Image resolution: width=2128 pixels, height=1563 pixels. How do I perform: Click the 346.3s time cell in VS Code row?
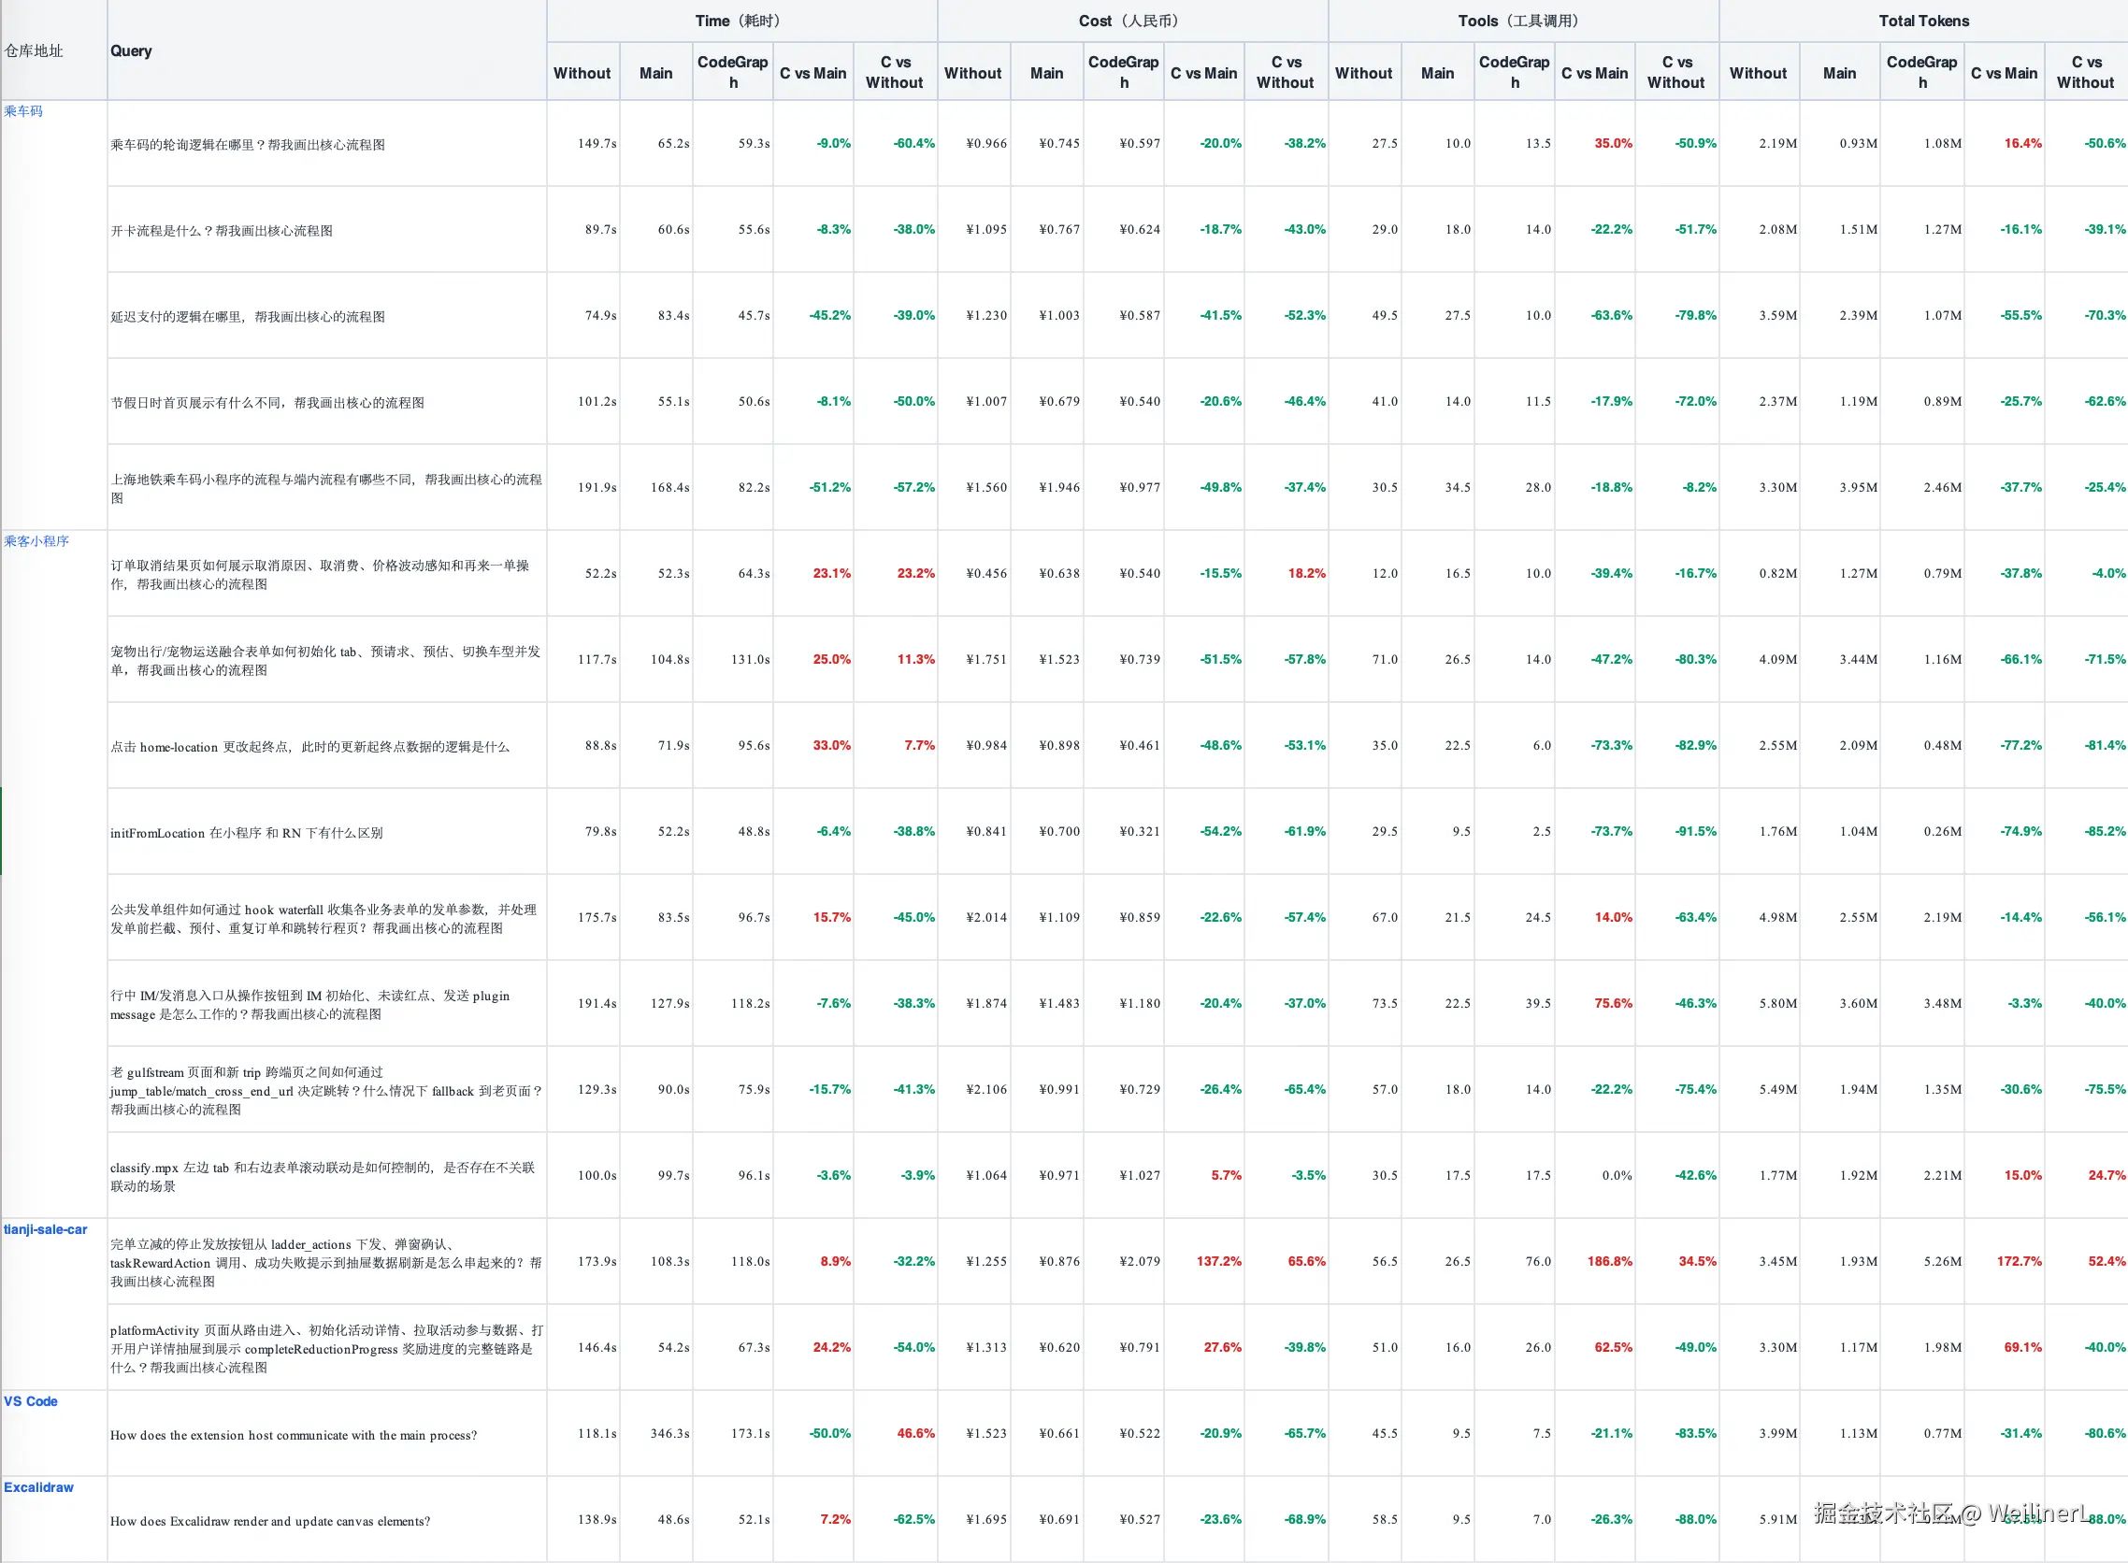pyautogui.click(x=669, y=1434)
